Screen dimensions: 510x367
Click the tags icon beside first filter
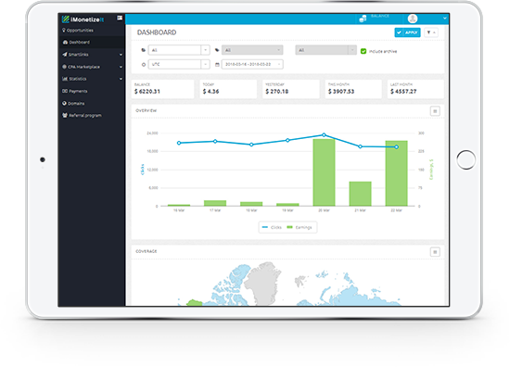click(x=144, y=50)
